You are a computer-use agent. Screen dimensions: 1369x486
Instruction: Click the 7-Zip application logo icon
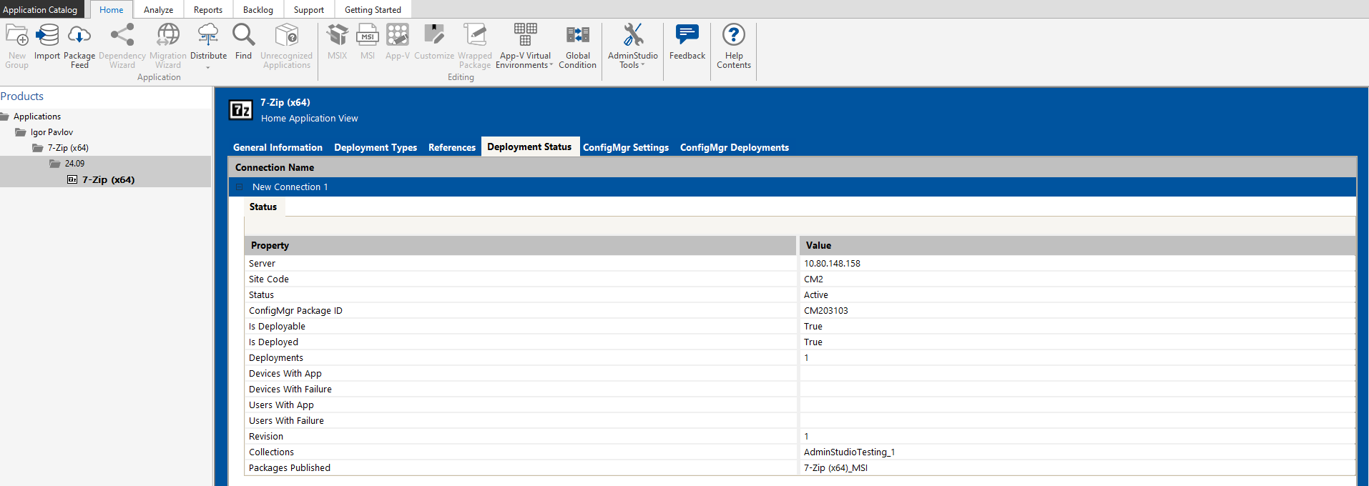coord(240,110)
